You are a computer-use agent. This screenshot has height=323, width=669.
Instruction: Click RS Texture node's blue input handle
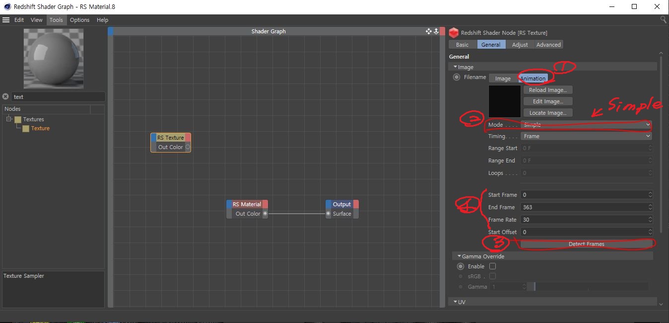click(153, 138)
